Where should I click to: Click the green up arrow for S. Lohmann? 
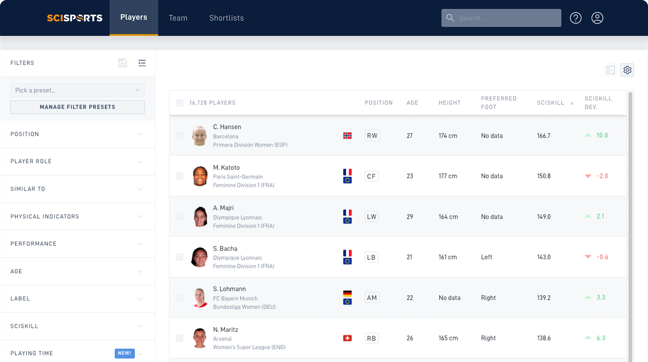coord(588,297)
